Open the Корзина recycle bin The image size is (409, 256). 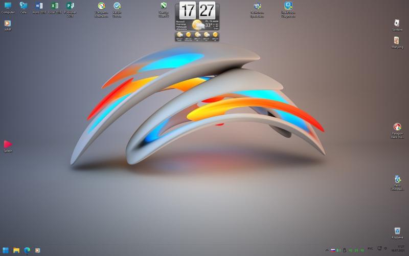tap(397, 233)
